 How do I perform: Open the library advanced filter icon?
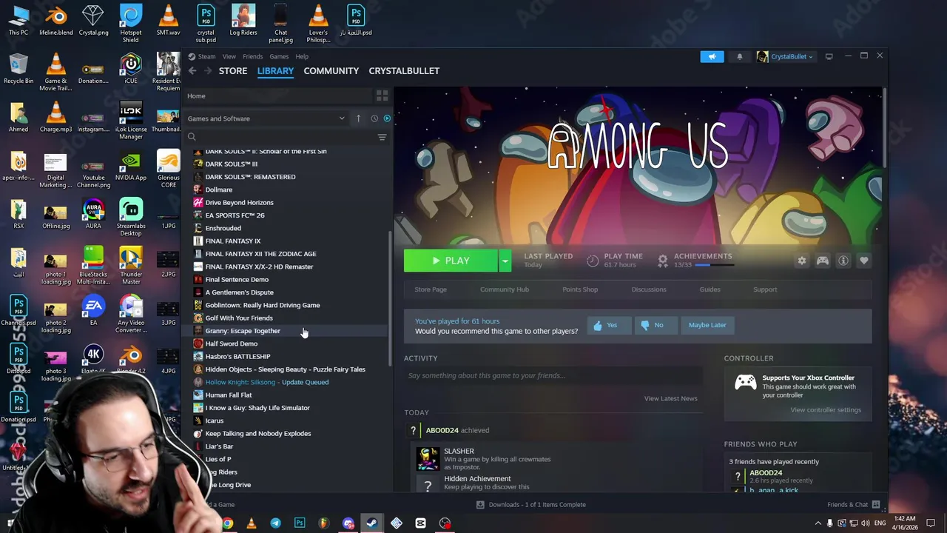pyautogui.click(x=382, y=137)
